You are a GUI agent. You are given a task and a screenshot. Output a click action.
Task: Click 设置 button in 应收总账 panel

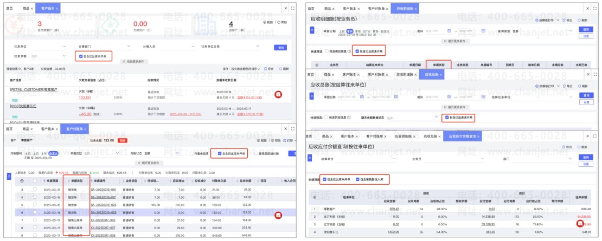coord(586,102)
